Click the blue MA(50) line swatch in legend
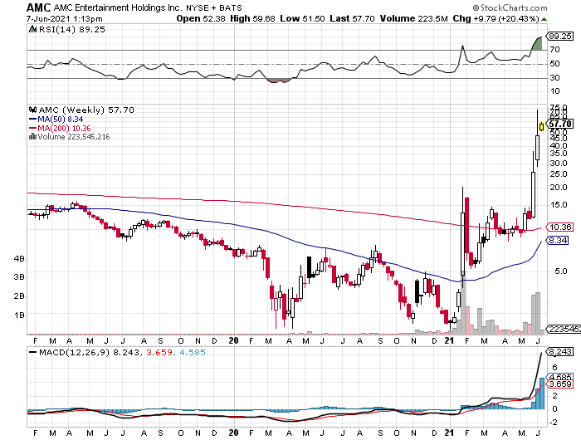581x440 pixels. 32,120
